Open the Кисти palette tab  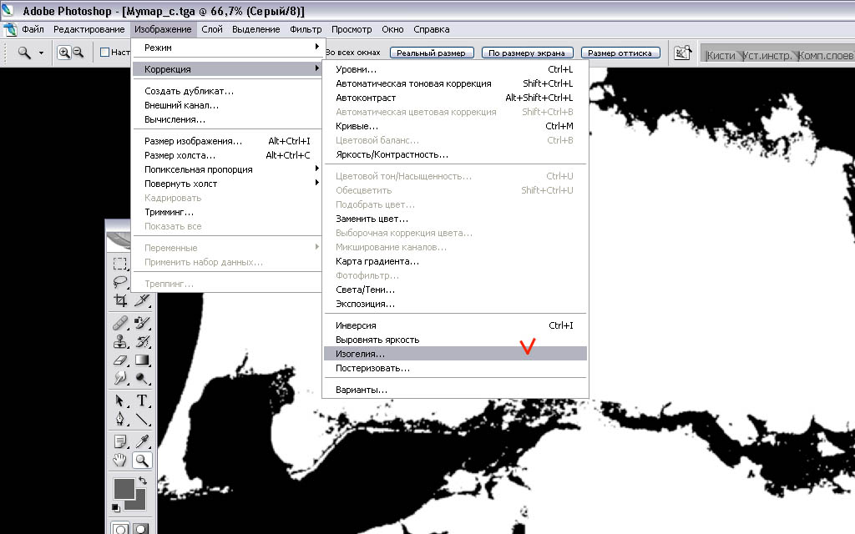pyautogui.click(x=721, y=56)
